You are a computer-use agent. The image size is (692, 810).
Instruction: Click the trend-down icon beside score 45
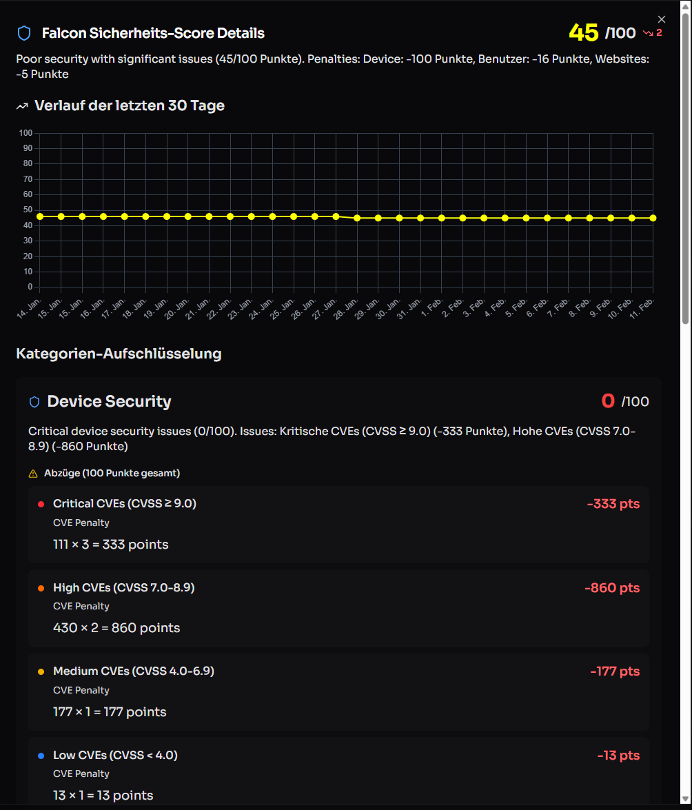click(x=648, y=33)
